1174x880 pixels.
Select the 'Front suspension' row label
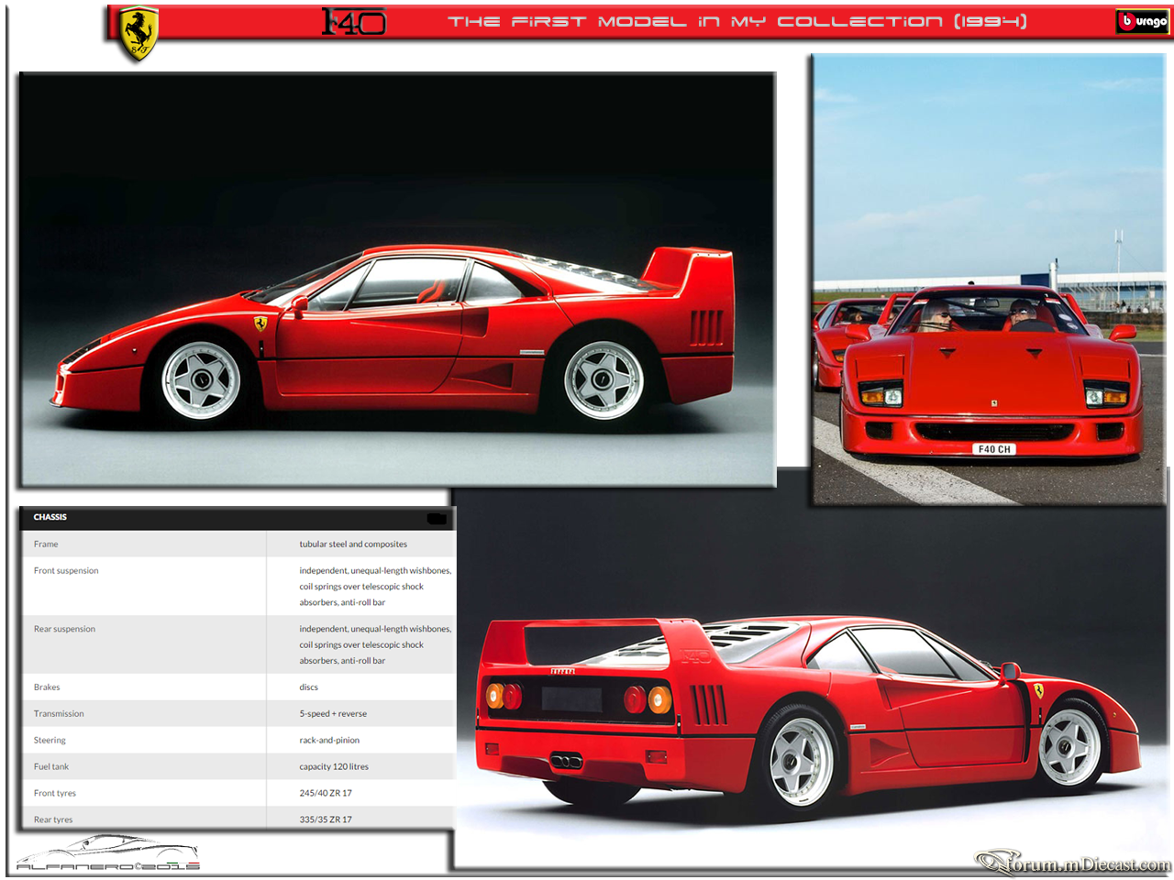click(66, 571)
